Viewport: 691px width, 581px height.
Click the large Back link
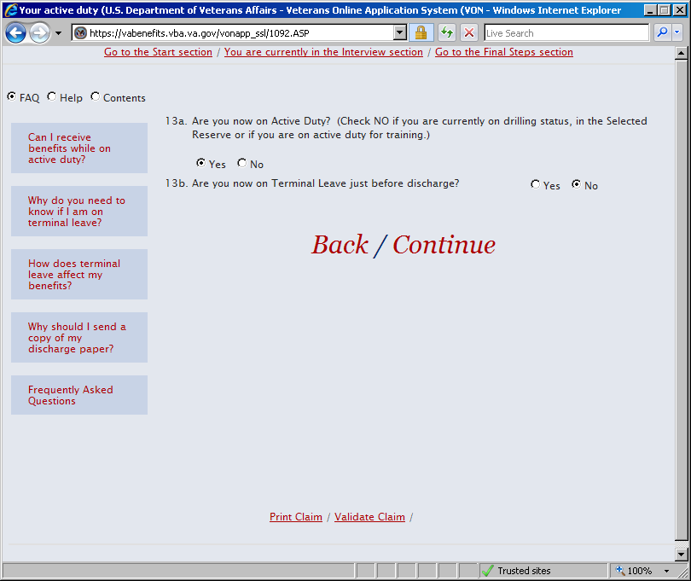point(340,245)
